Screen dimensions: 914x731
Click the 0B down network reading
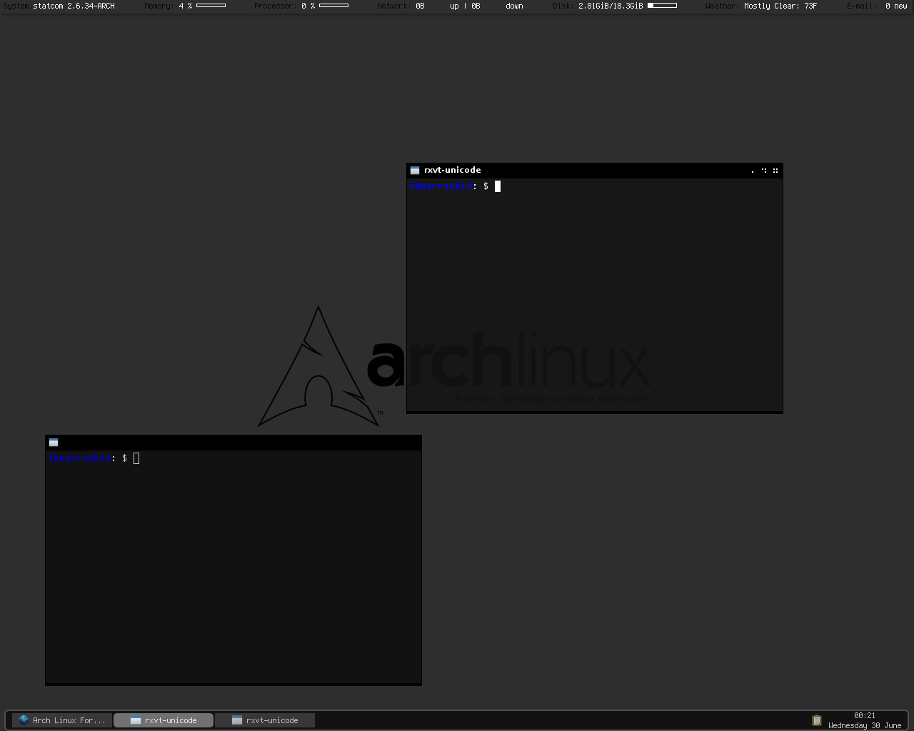497,6
